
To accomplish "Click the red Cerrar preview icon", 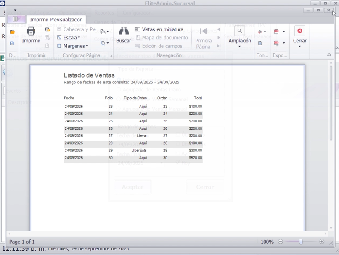I will coord(299,31).
